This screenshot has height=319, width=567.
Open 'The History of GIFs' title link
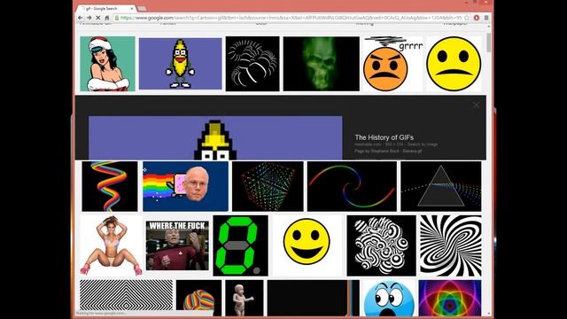point(384,137)
